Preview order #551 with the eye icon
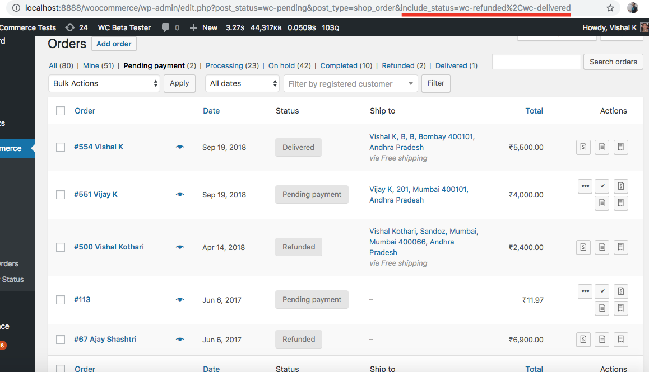Screen dimensions: 649x372 click(180, 195)
